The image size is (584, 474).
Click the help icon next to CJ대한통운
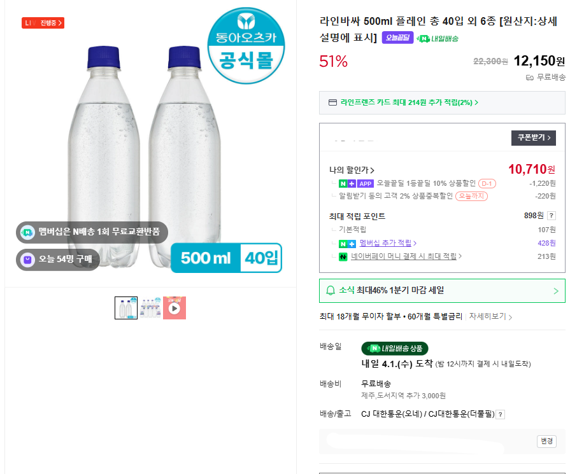tap(501, 414)
